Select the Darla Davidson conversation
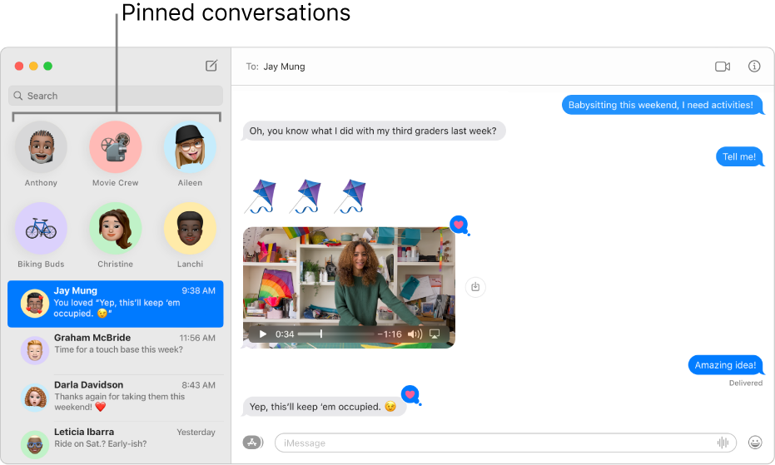The height and width of the screenshot is (465, 775). [115, 398]
